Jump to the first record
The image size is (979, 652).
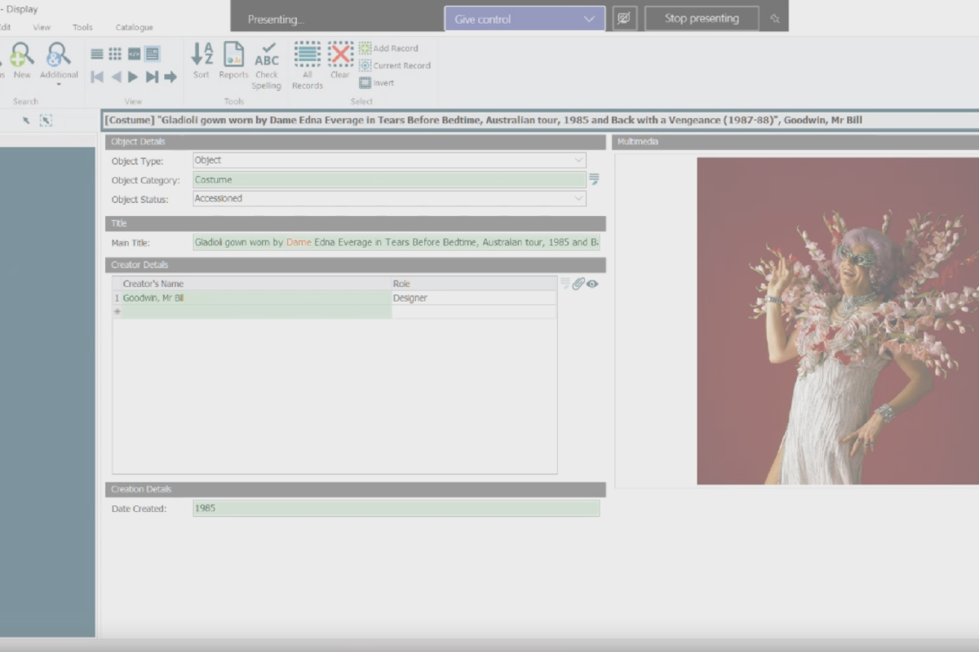tap(97, 77)
